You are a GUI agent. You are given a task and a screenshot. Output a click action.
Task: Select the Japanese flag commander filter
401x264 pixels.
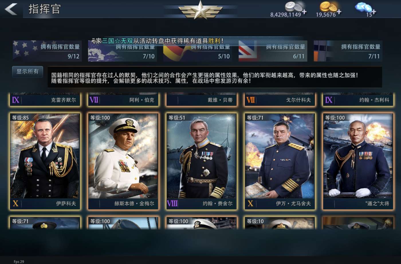click(x=123, y=51)
